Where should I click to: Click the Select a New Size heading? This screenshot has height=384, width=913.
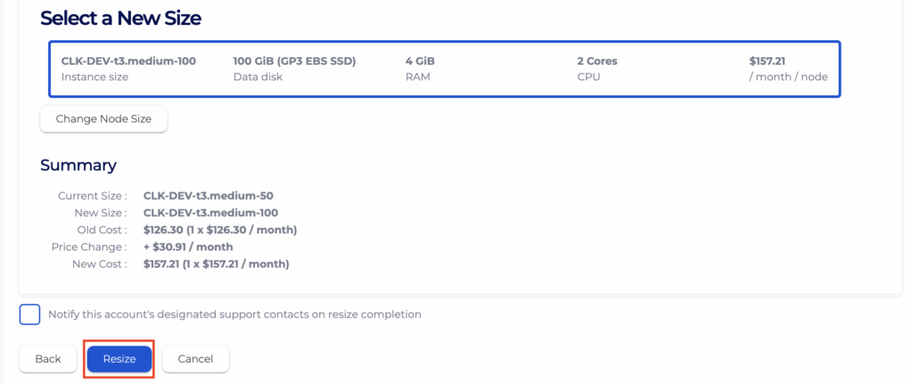point(120,18)
